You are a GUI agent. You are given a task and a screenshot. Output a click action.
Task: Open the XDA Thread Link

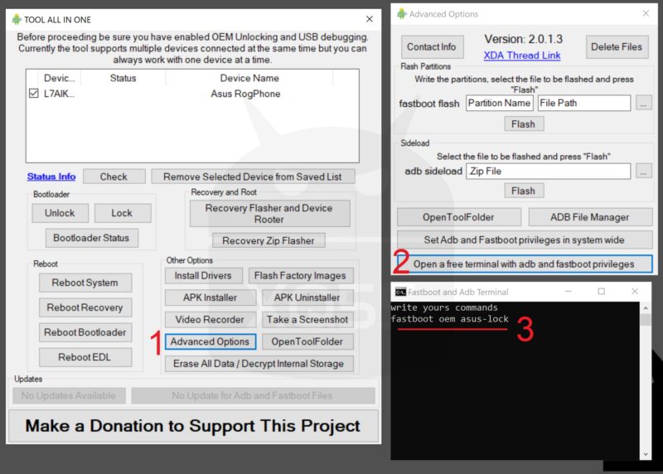click(521, 56)
